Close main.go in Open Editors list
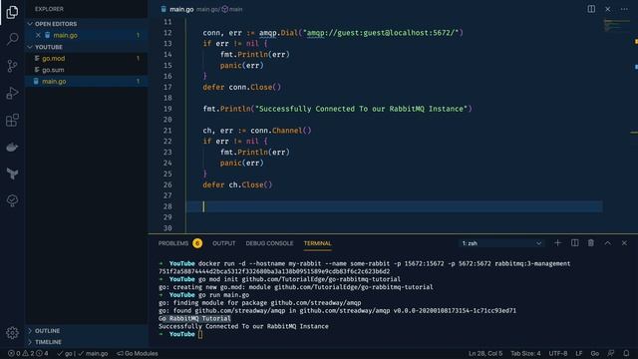The height and width of the screenshot is (359, 638). [38, 36]
